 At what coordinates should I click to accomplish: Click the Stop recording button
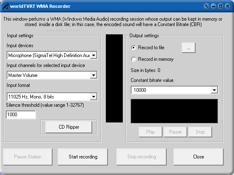141,157
